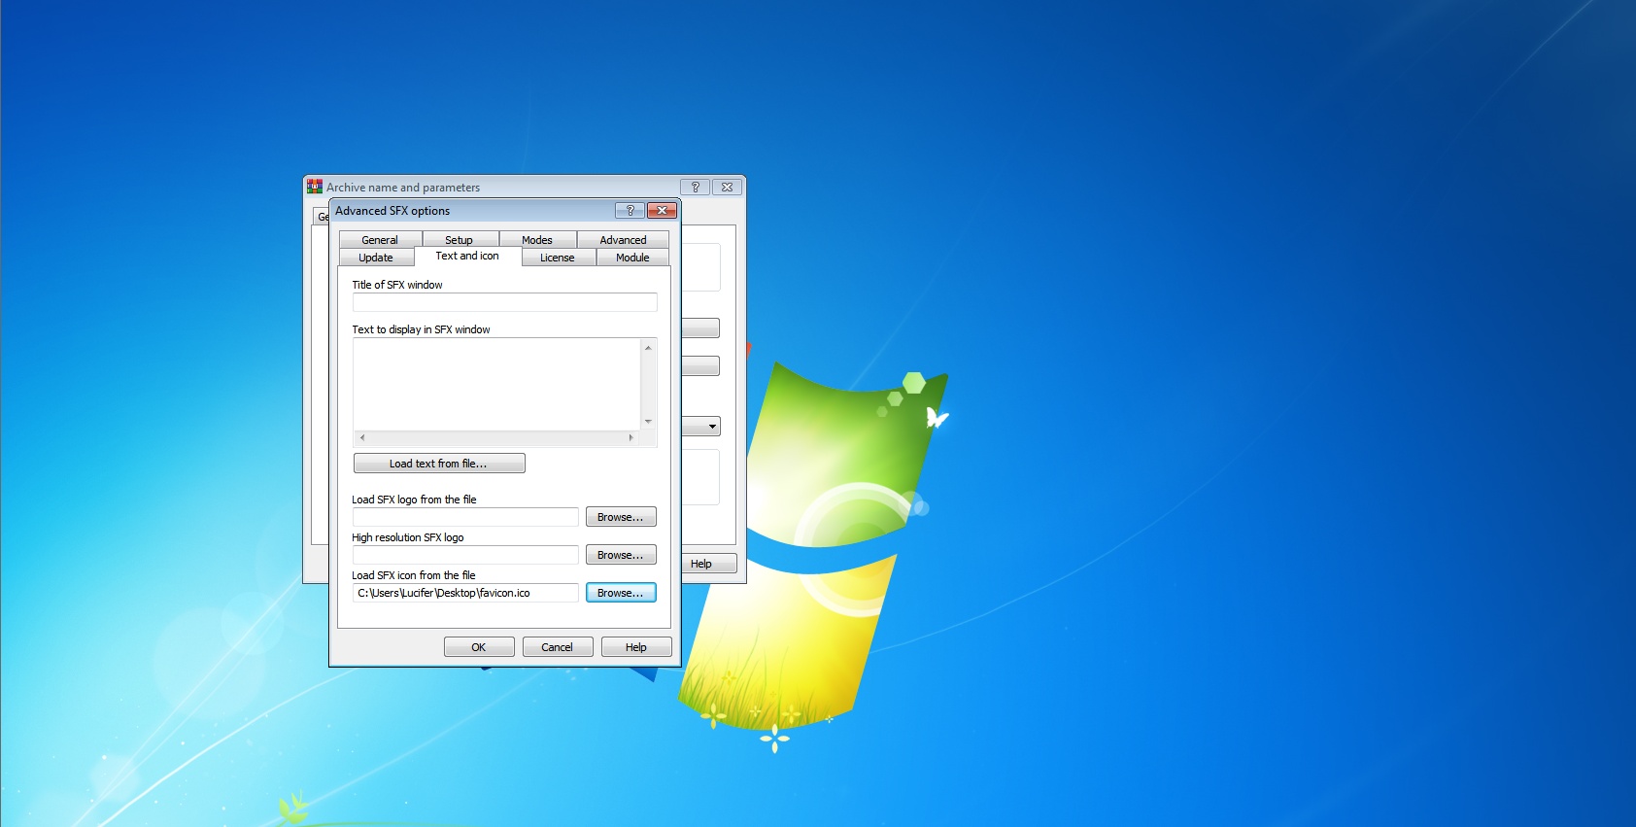Viewport: 1636px width, 827px height.
Task: Browse for the SFX logo file
Action: (x=621, y=517)
